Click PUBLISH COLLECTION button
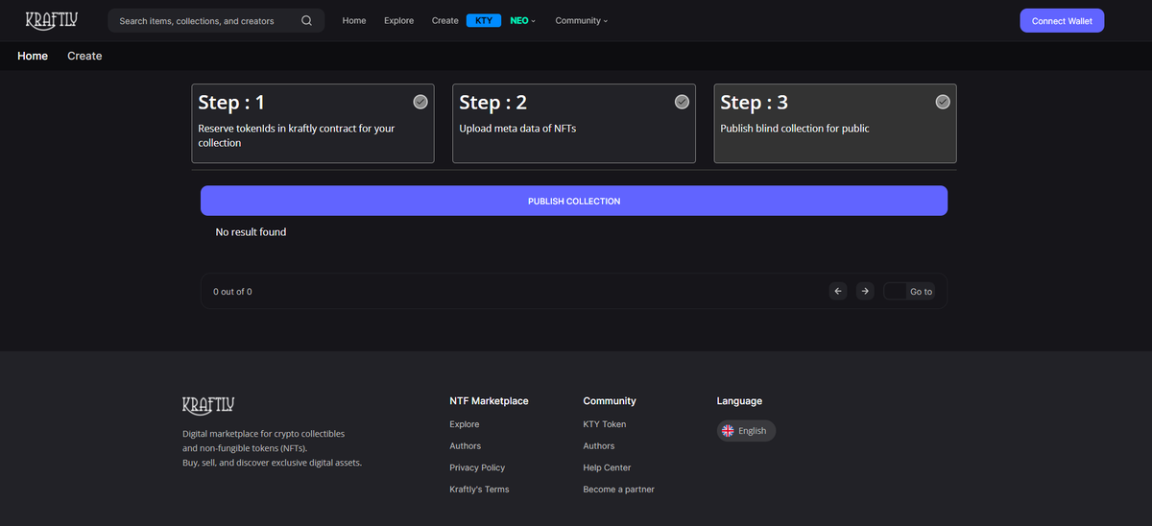The width and height of the screenshot is (1152, 526). tap(574, 201)
